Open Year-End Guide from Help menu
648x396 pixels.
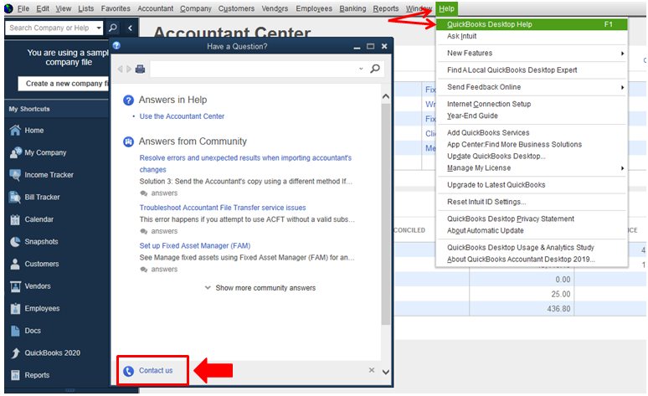[472, 116]
